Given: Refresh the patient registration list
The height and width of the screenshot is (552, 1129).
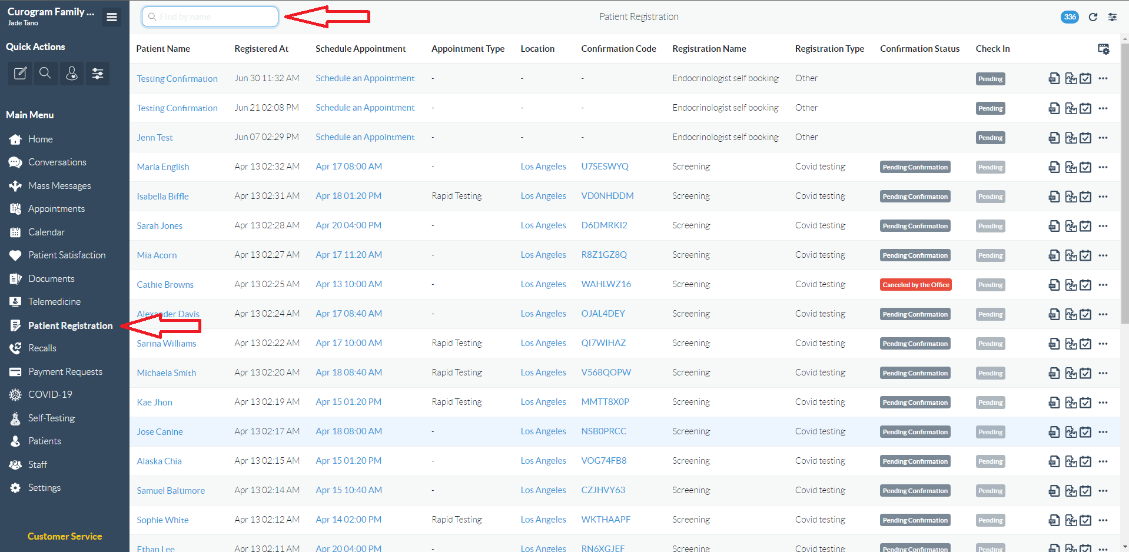Looking at the screenshot, I should [x=1093, y=17].
